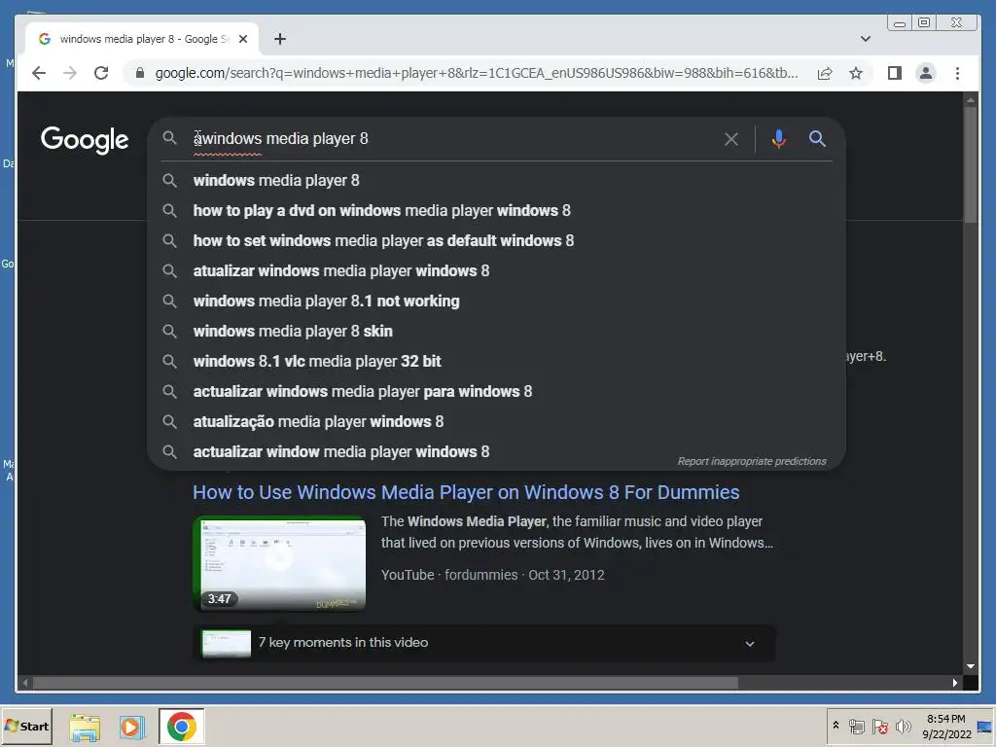Open Windows Explorer from taskbar

85,727
